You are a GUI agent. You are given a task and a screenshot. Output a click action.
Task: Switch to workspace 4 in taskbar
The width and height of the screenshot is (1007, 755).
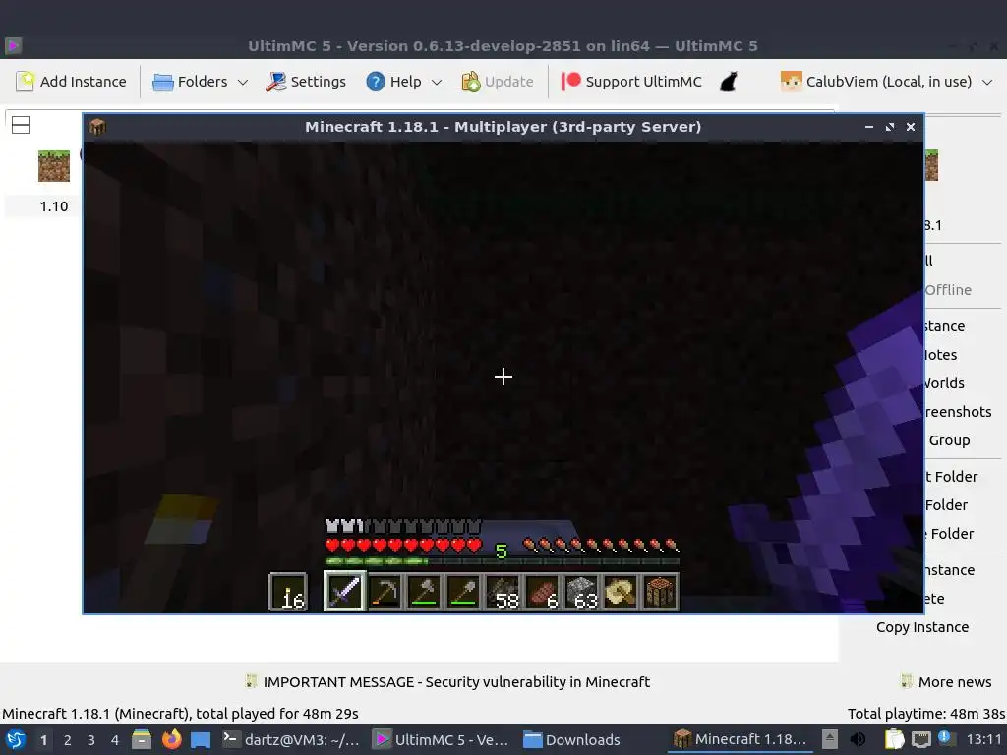(x=115, y=740)
